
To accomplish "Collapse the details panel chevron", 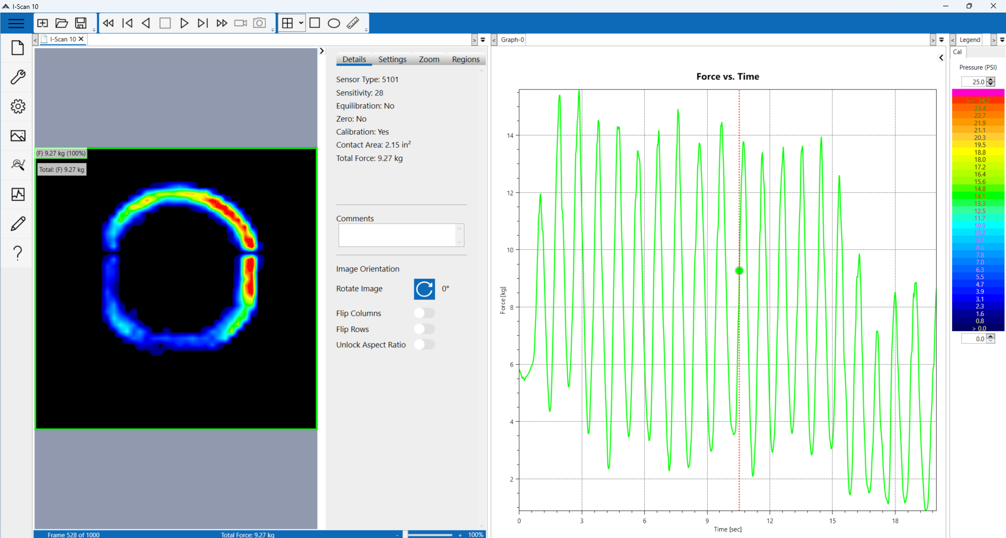I will pyautogui.click(x=322, y=51).
